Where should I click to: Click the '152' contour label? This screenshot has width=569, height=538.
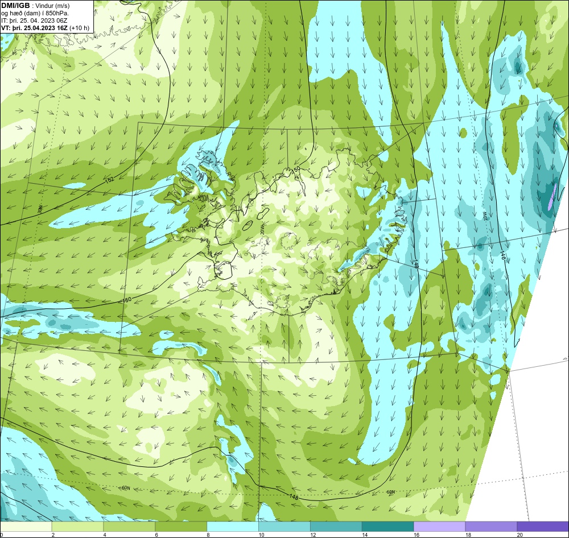(110, 179)
